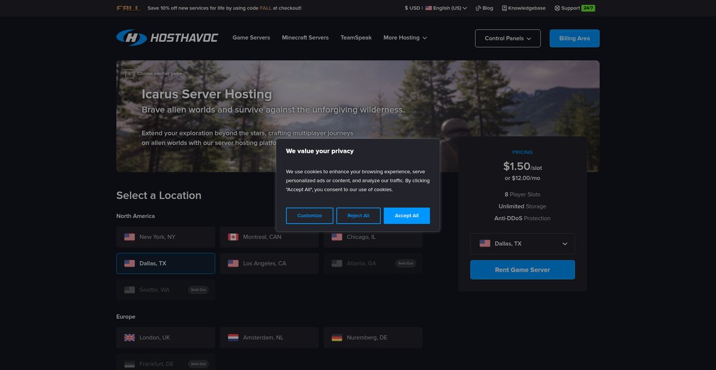Viewport: 716px width, 370px height.
Task: Select the sold-out Atlanta, GA location
Action: [373, 263]
